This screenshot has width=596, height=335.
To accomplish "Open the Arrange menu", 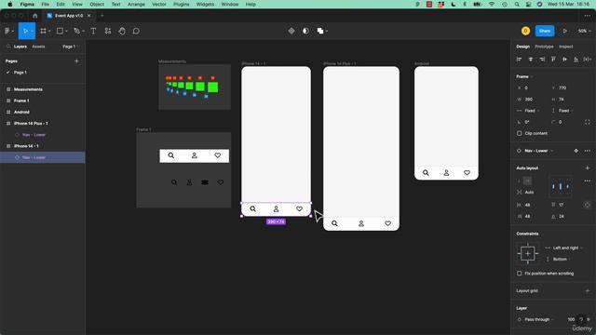I will (136, 4).
